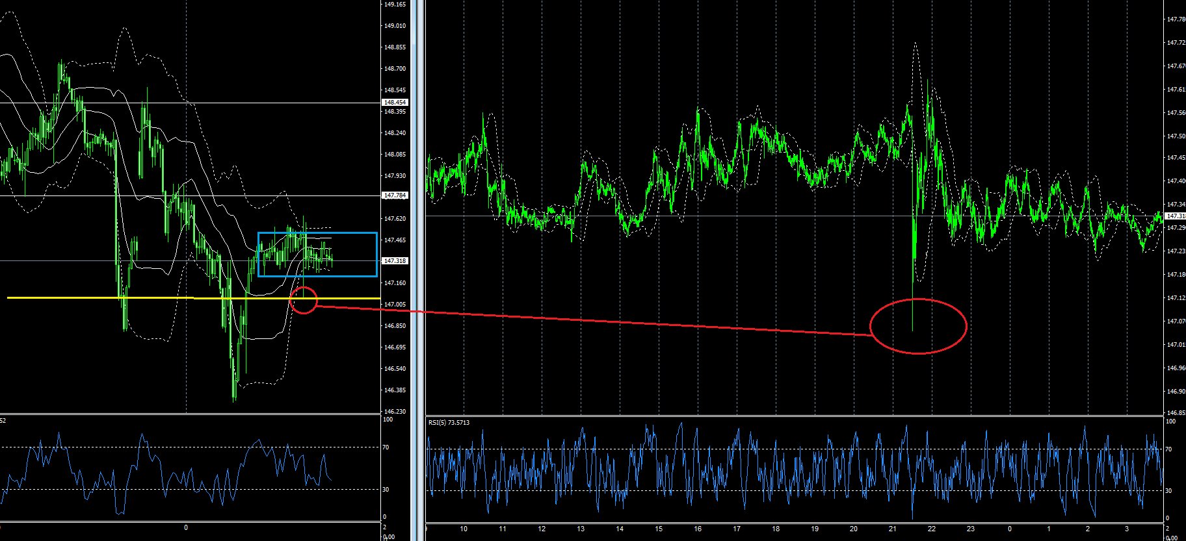Click the 147.784 horizontal level price tag

click(x=395, y=195)
